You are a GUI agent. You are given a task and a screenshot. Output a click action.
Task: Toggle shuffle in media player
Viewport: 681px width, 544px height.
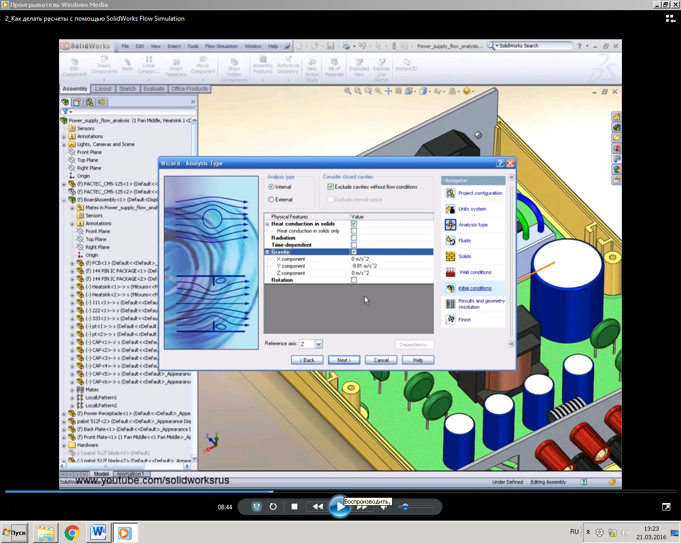(x=256, y=506)
